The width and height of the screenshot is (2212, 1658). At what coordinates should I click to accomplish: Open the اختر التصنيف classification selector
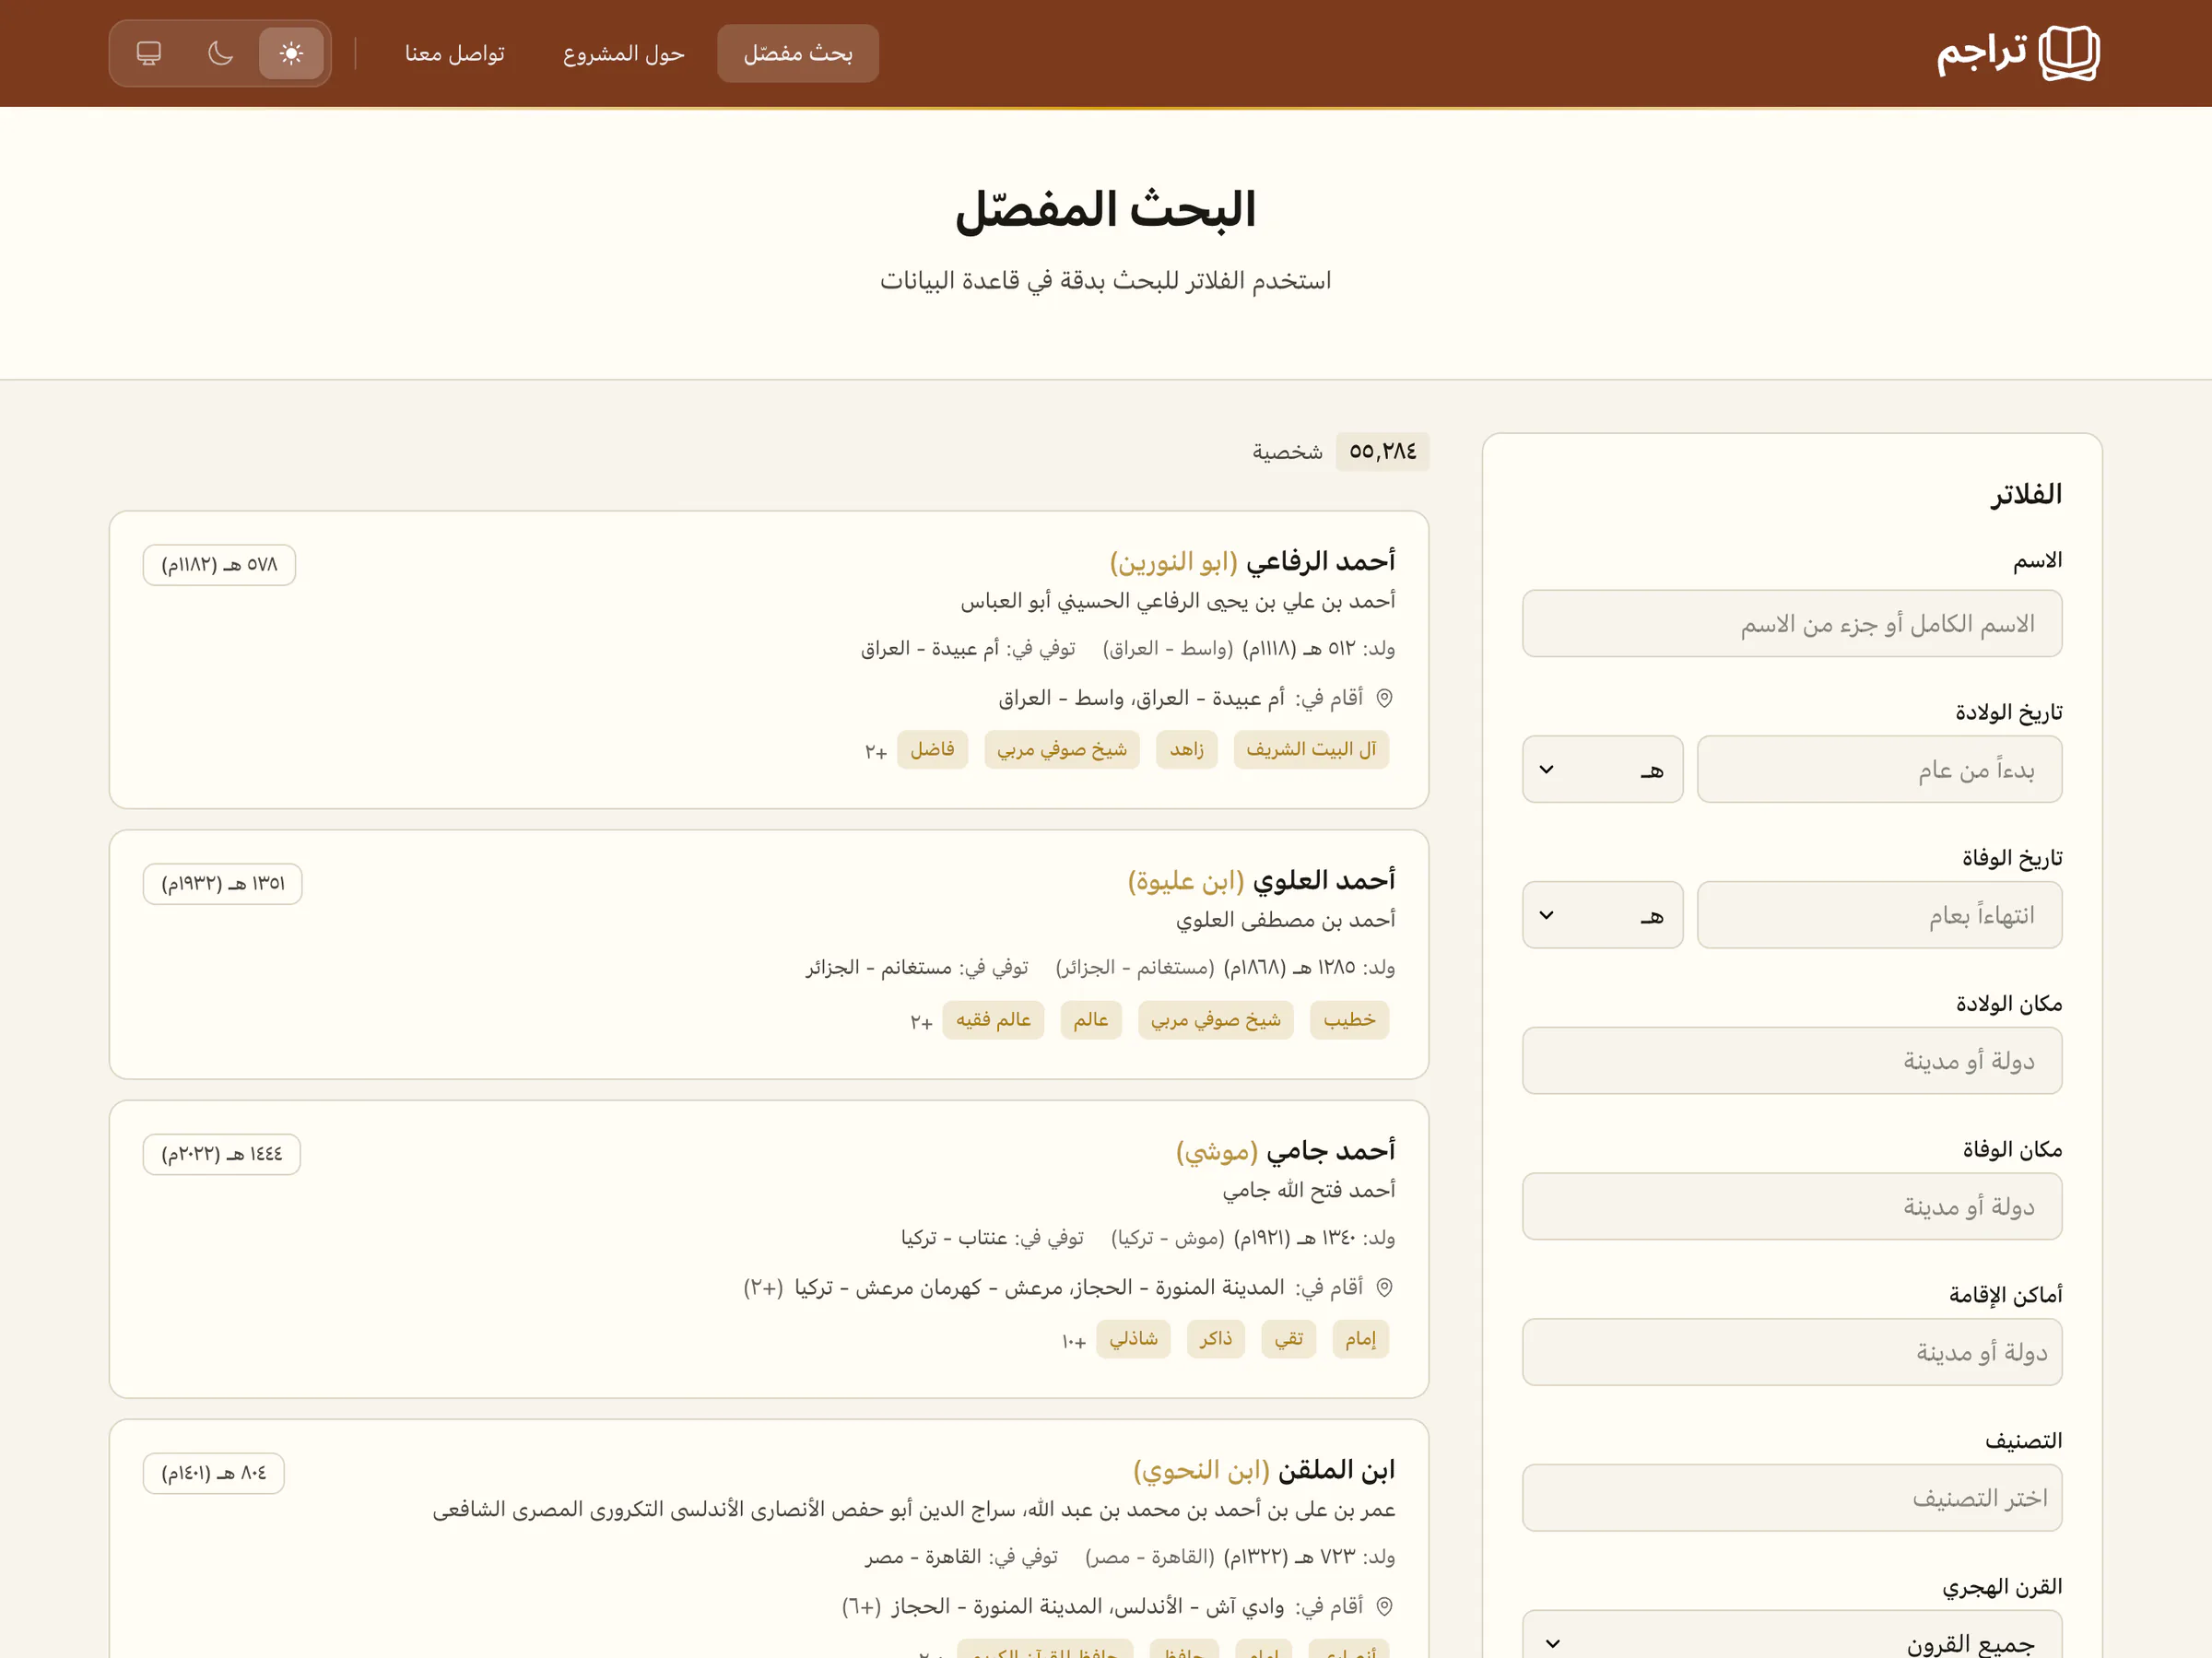tap(1790, 1497)
